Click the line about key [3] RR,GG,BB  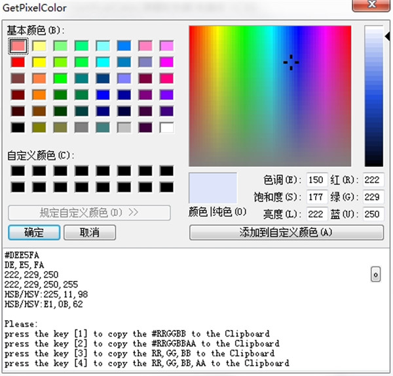pyautogui.click(x=140, y=354)
